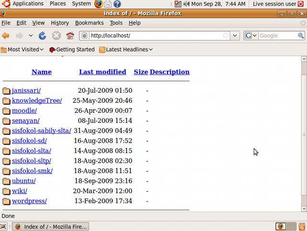307x231 pixels.
Task: Sort listing by Description header
Action: pyautogui.click(x=169, y=72)
